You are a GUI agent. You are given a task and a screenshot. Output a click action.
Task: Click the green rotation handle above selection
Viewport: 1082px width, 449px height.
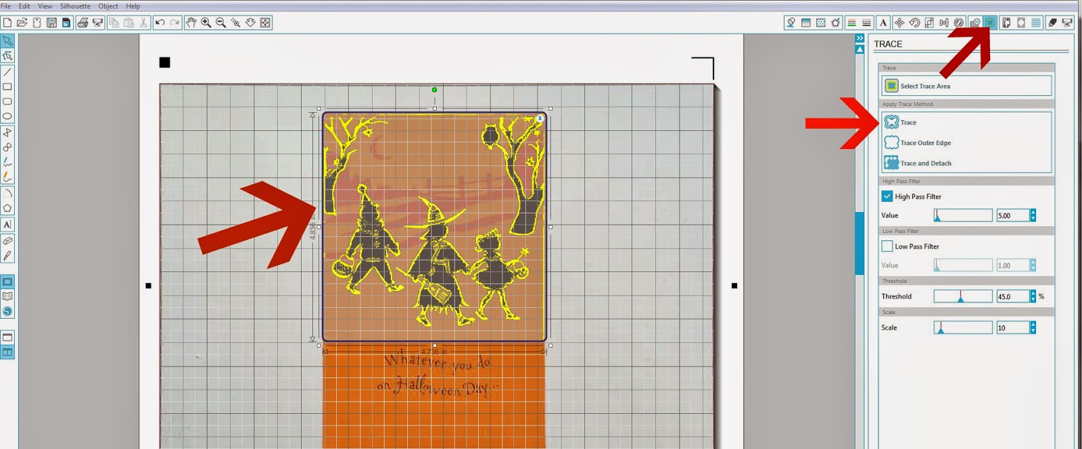(x=434, y=89)
